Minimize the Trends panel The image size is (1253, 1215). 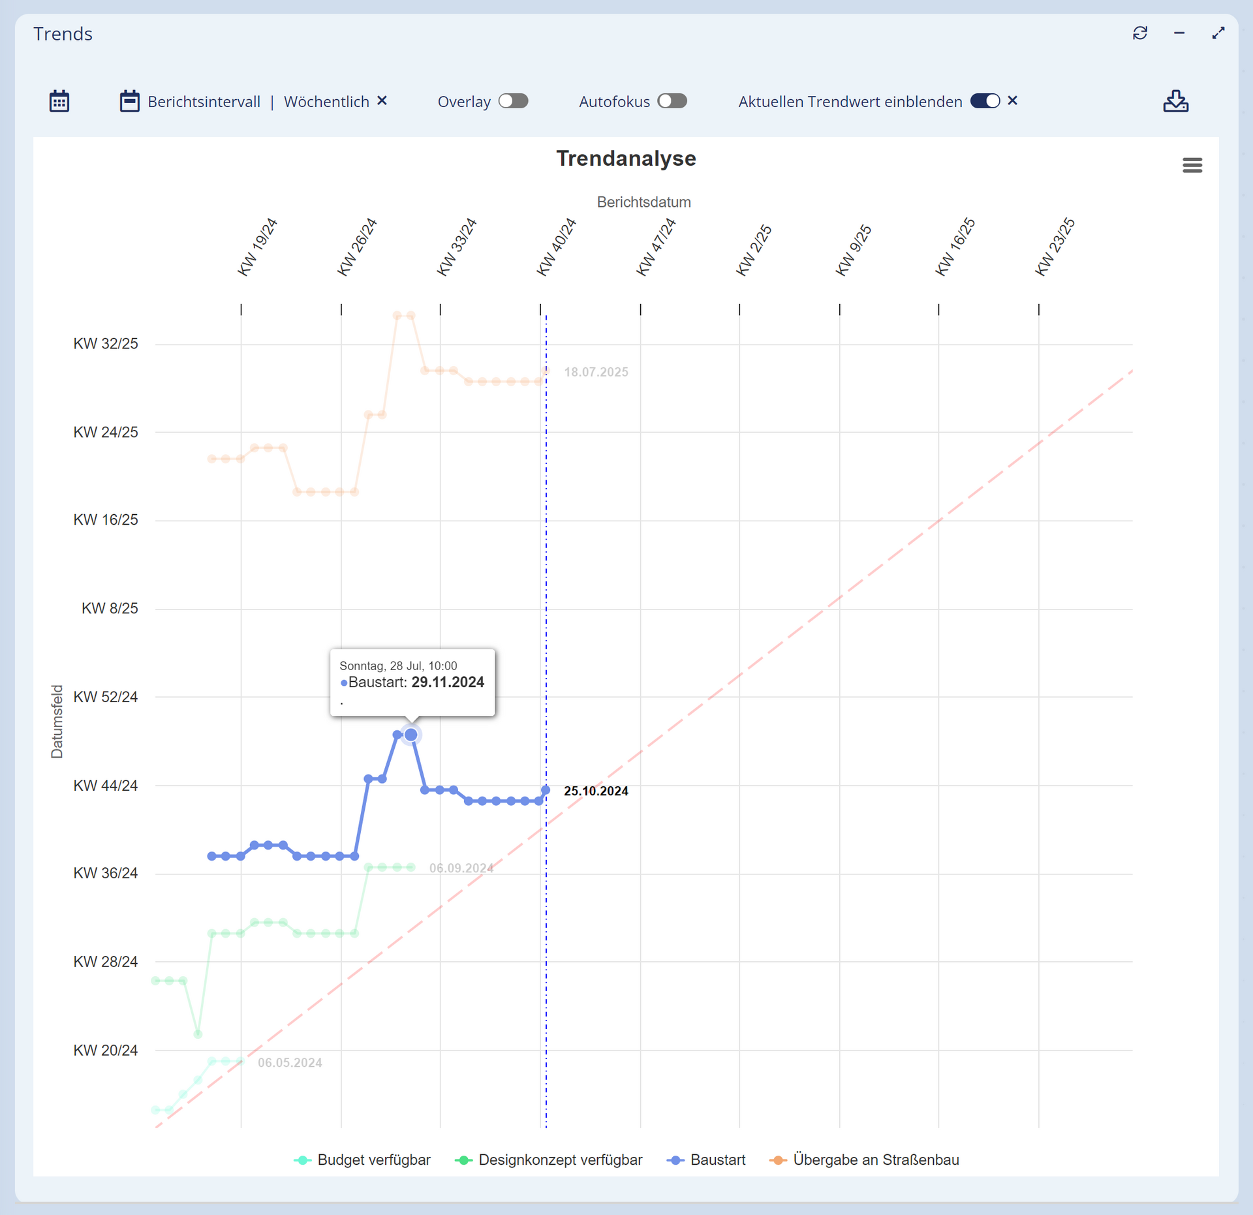click(x=1179, y=33)
